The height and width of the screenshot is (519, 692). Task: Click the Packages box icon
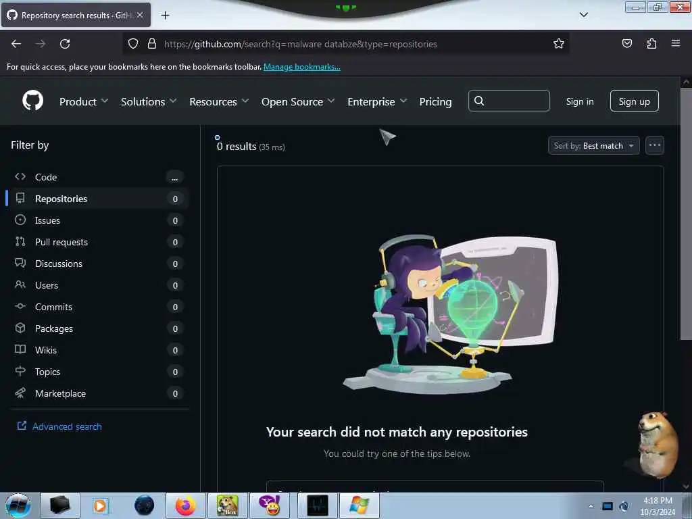pyautogui.click(x=20, y=328)
